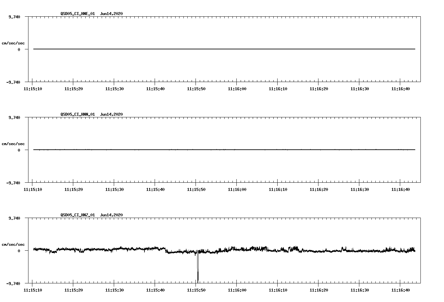Click the 11:15:40 label under the HNZ plot
The width and height of the screenshot is (444, 302).
(x=155, y=290)
